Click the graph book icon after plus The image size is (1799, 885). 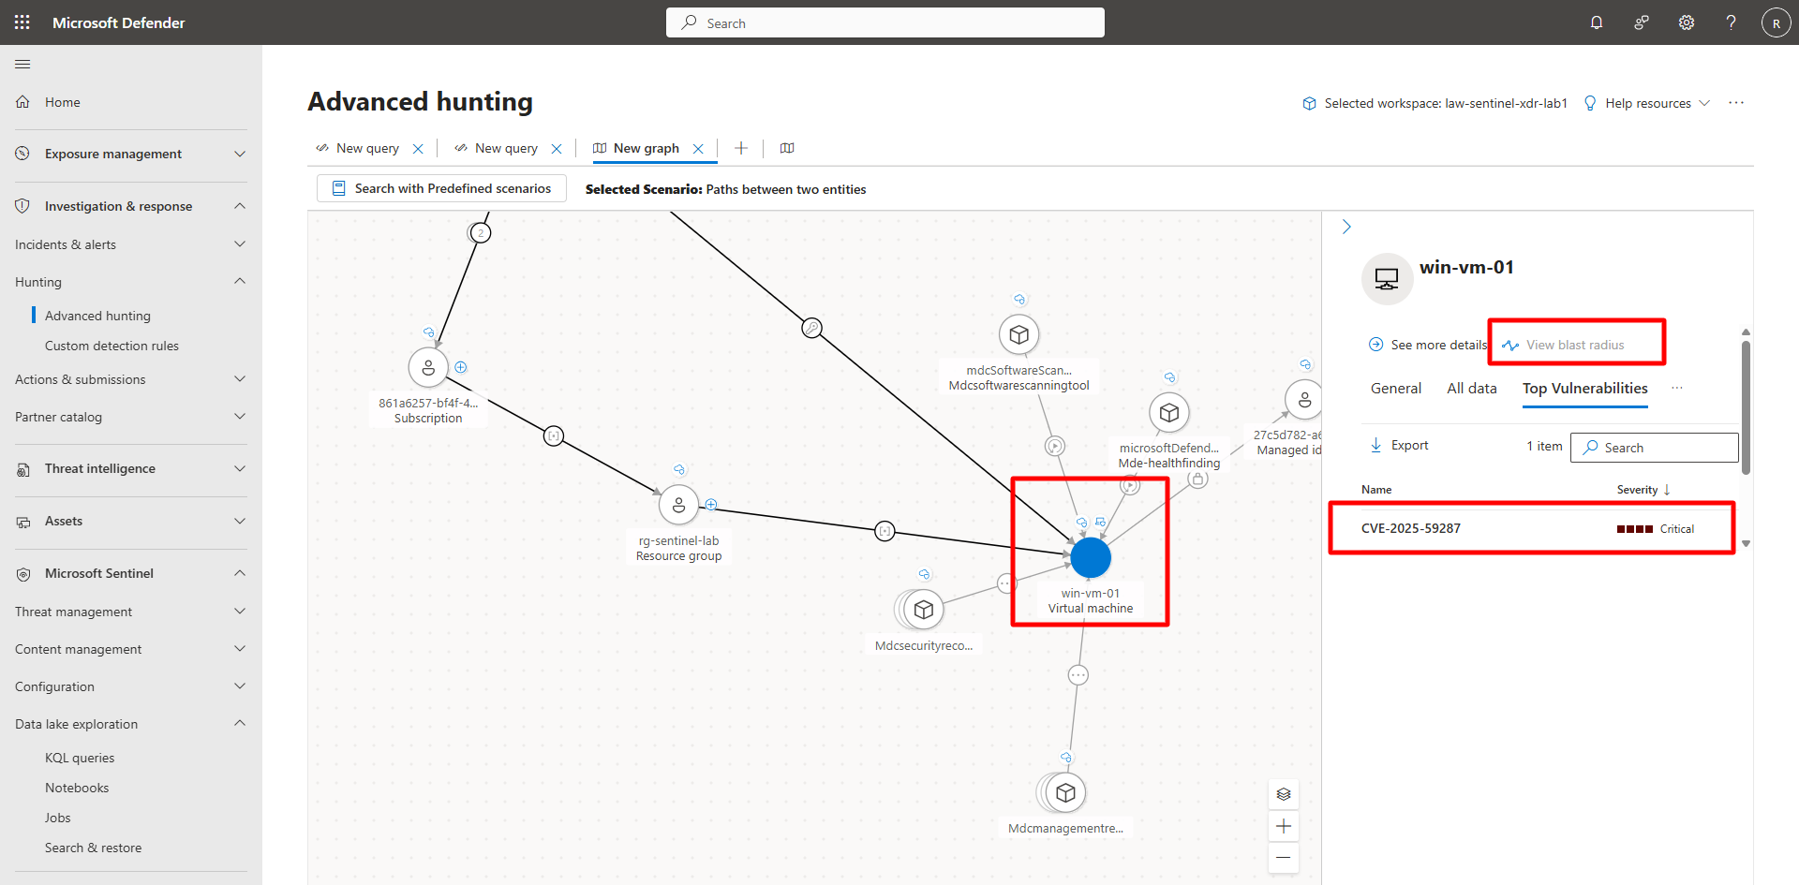point(787,148)
